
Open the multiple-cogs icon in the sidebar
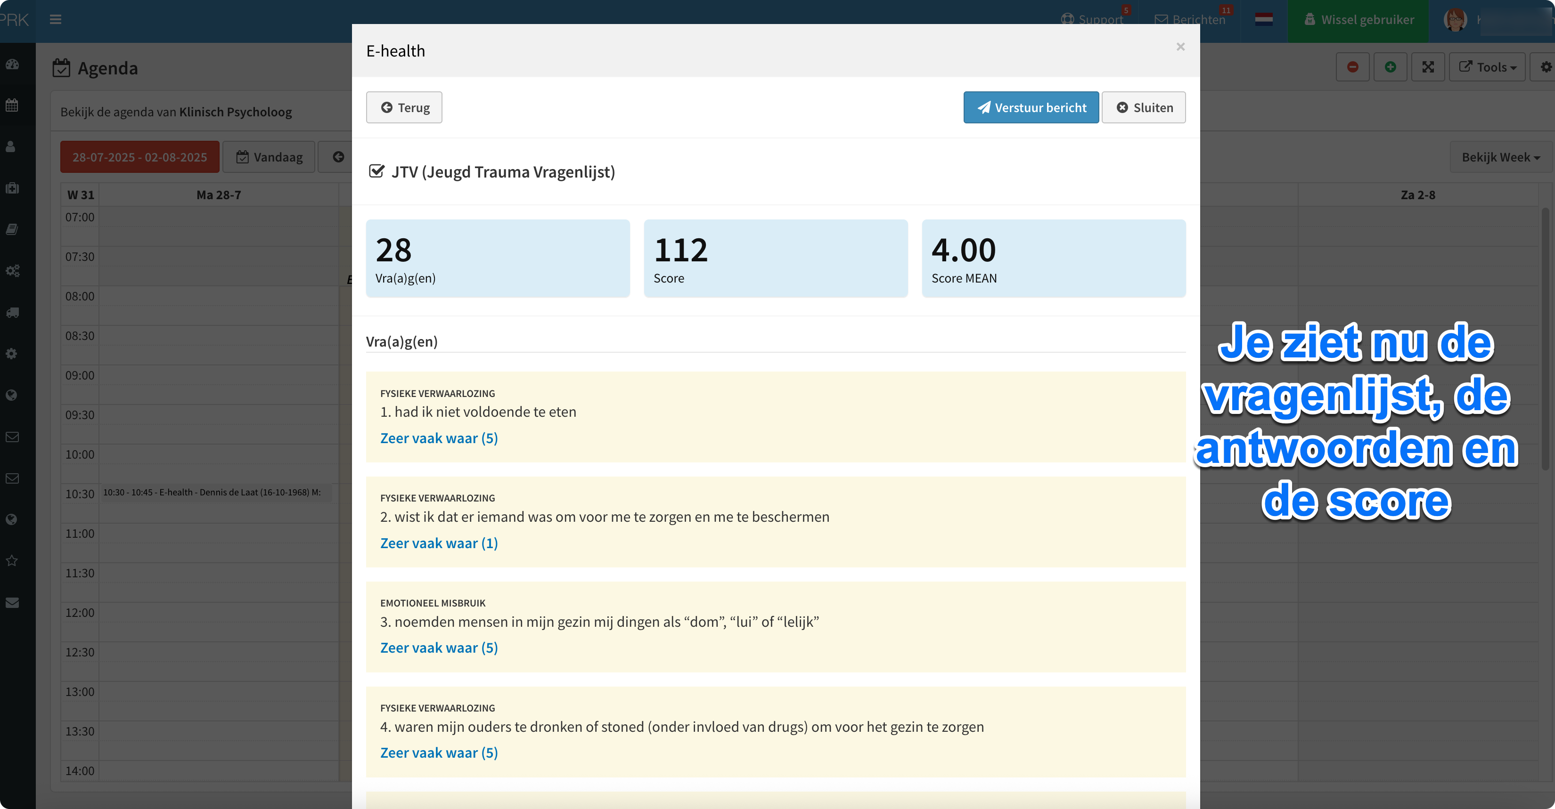coord(13,271)
